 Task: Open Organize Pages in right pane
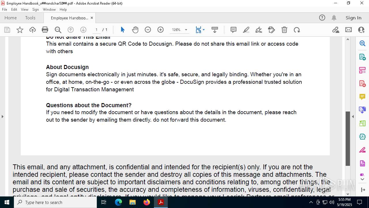(x=362, y=70)
